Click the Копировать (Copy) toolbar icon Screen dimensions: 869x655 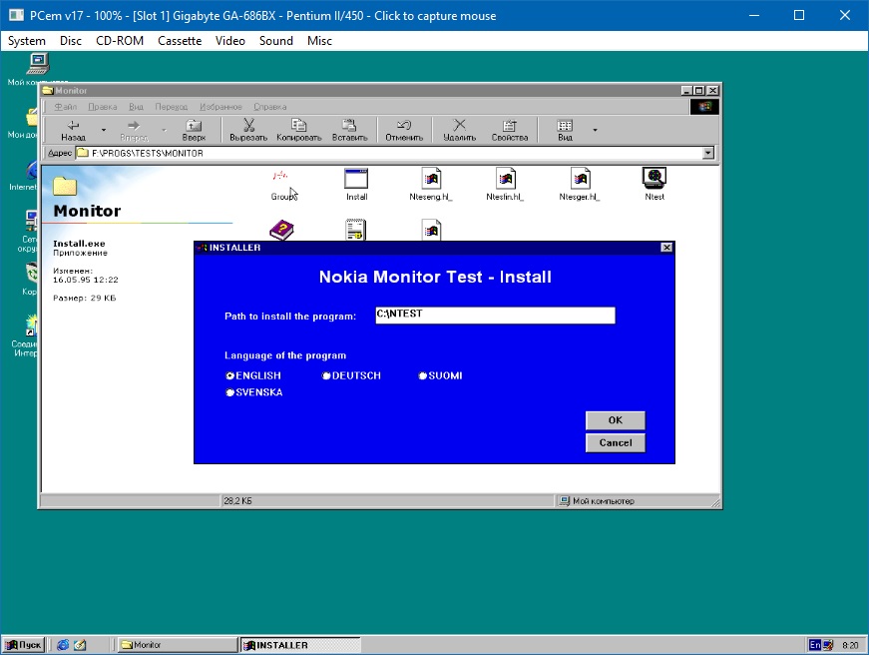point(298,129)
